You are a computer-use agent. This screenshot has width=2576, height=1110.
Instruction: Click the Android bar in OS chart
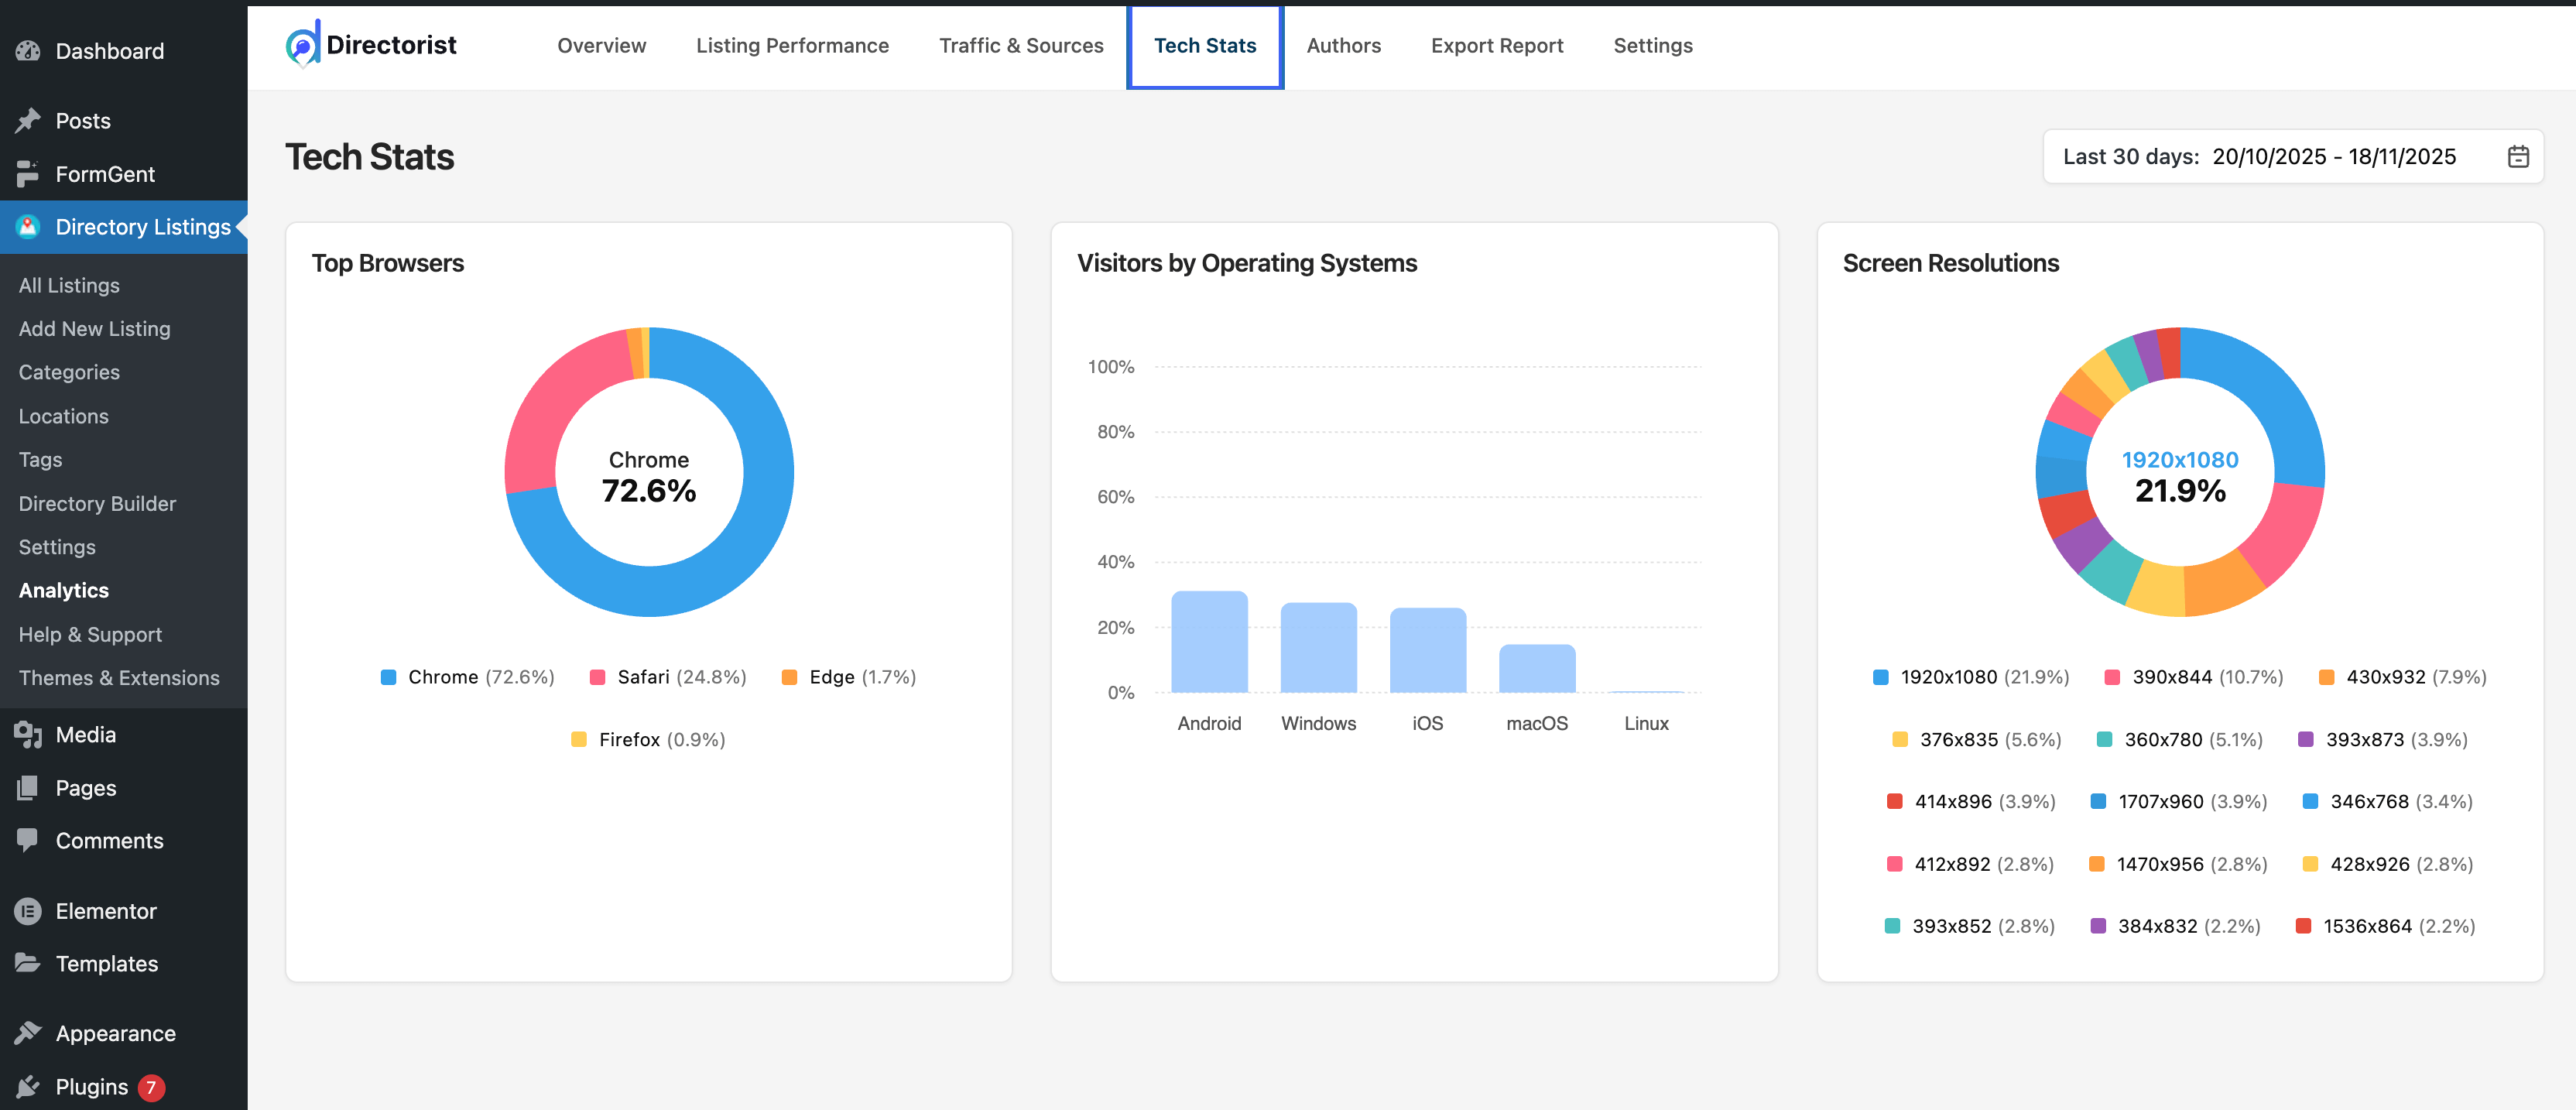coord(1208,642)
